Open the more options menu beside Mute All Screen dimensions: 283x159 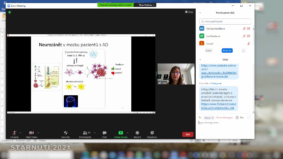243,51
